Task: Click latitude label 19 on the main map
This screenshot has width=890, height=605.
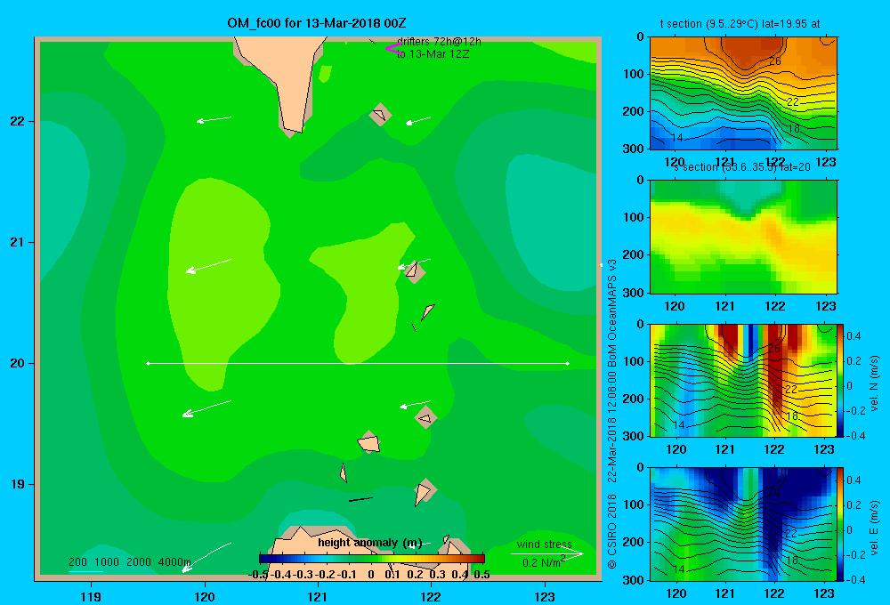Action: click(x=18, y=484)
